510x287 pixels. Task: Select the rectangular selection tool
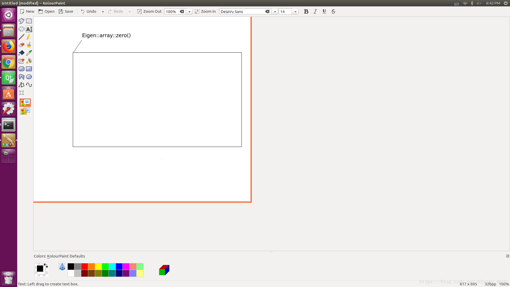(x=29, y=21)
